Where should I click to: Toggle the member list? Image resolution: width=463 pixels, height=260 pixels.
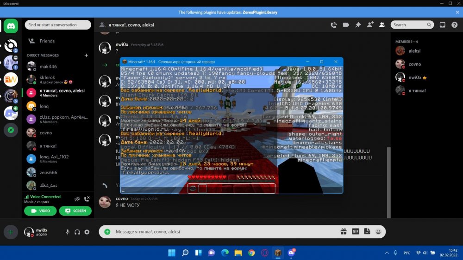tap(382, 25)
